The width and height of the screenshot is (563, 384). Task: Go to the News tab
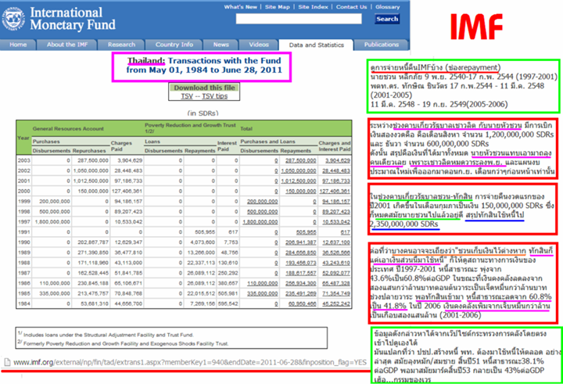(x=221, y=45)
